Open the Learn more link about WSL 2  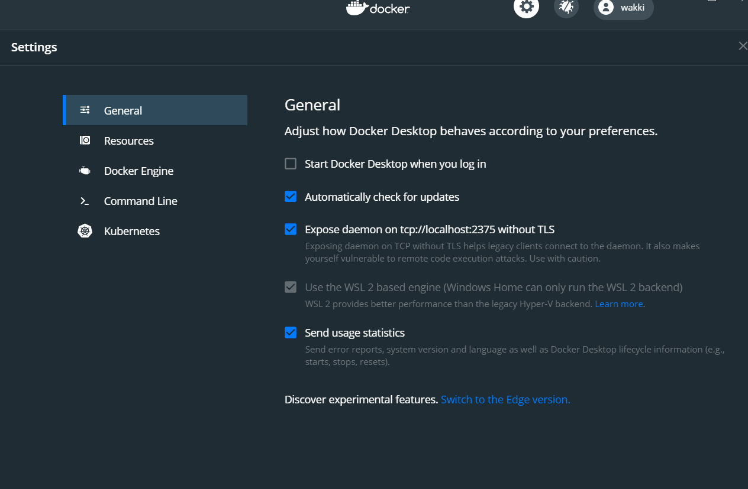click(619, 304)
